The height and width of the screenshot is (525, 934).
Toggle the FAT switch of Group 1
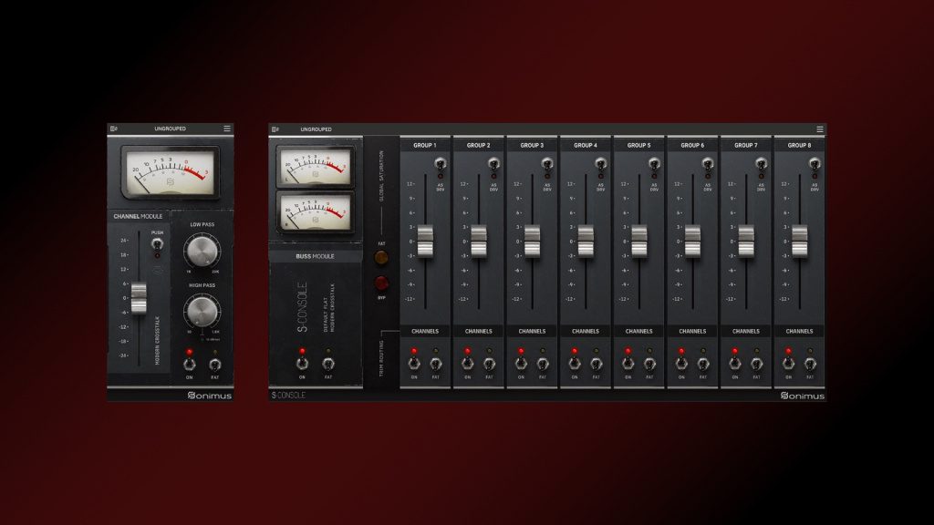436,363
